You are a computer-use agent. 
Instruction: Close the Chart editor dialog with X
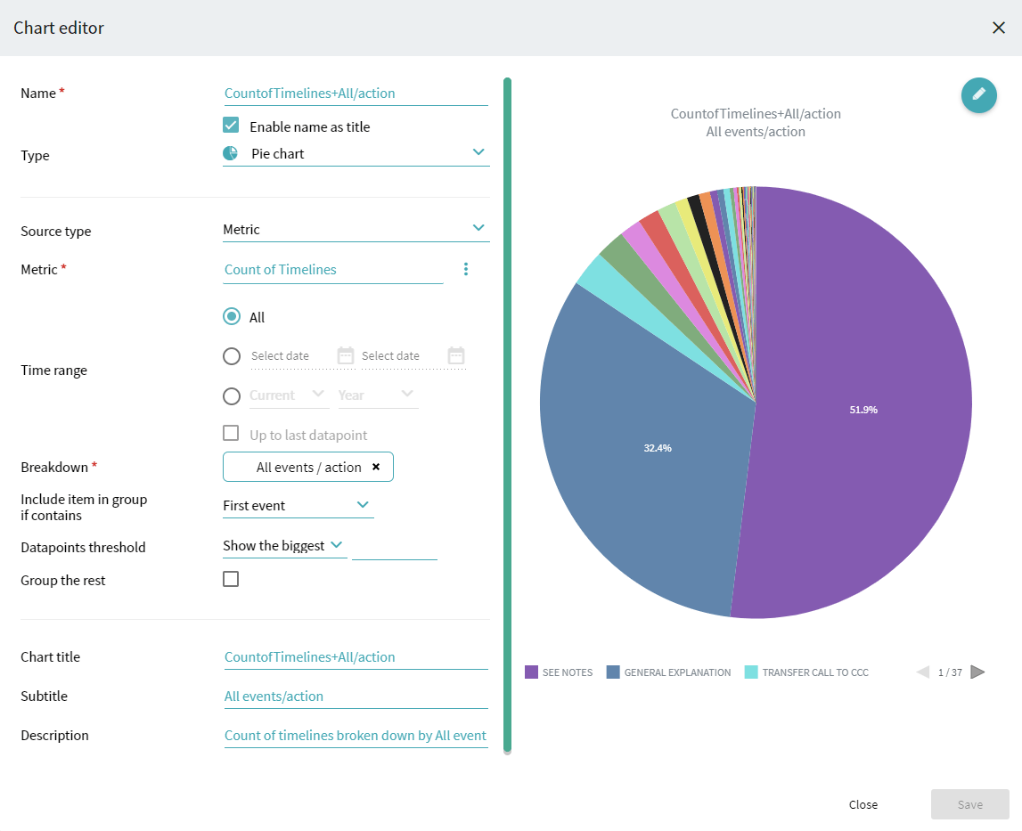pos(999,28)
